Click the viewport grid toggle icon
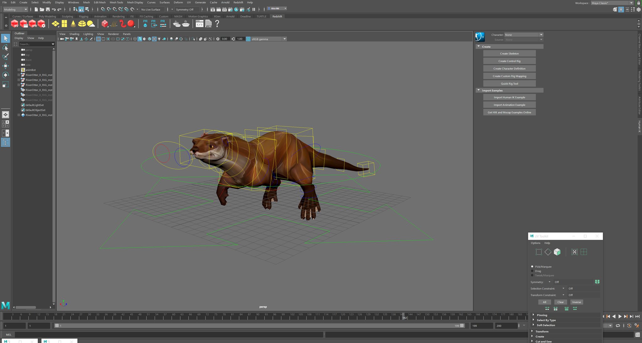The width and height of the screenshot is (642, 343). point(98,39)
